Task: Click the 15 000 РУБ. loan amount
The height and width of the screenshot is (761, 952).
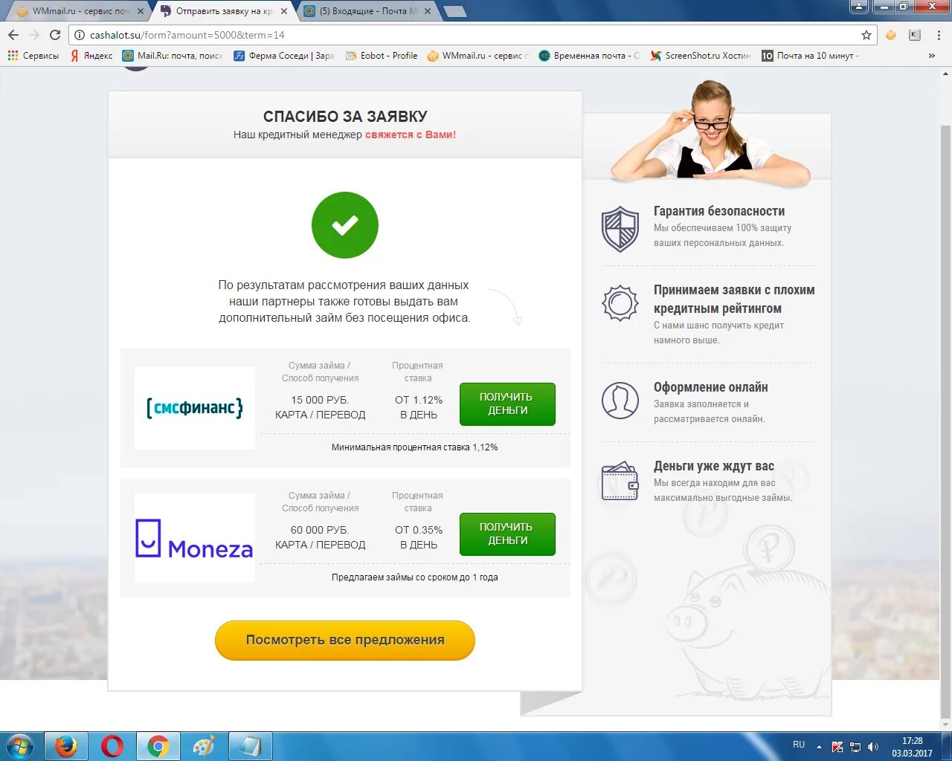Action: click(x=320, y=400)
